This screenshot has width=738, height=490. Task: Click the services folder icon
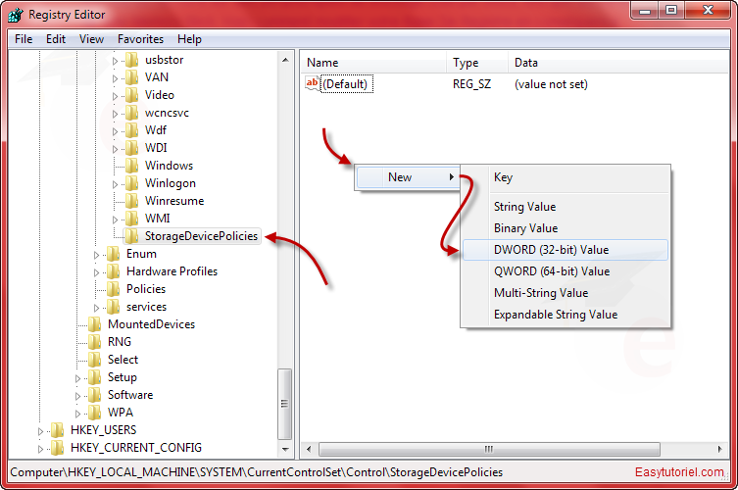click(x=114, y=307)
